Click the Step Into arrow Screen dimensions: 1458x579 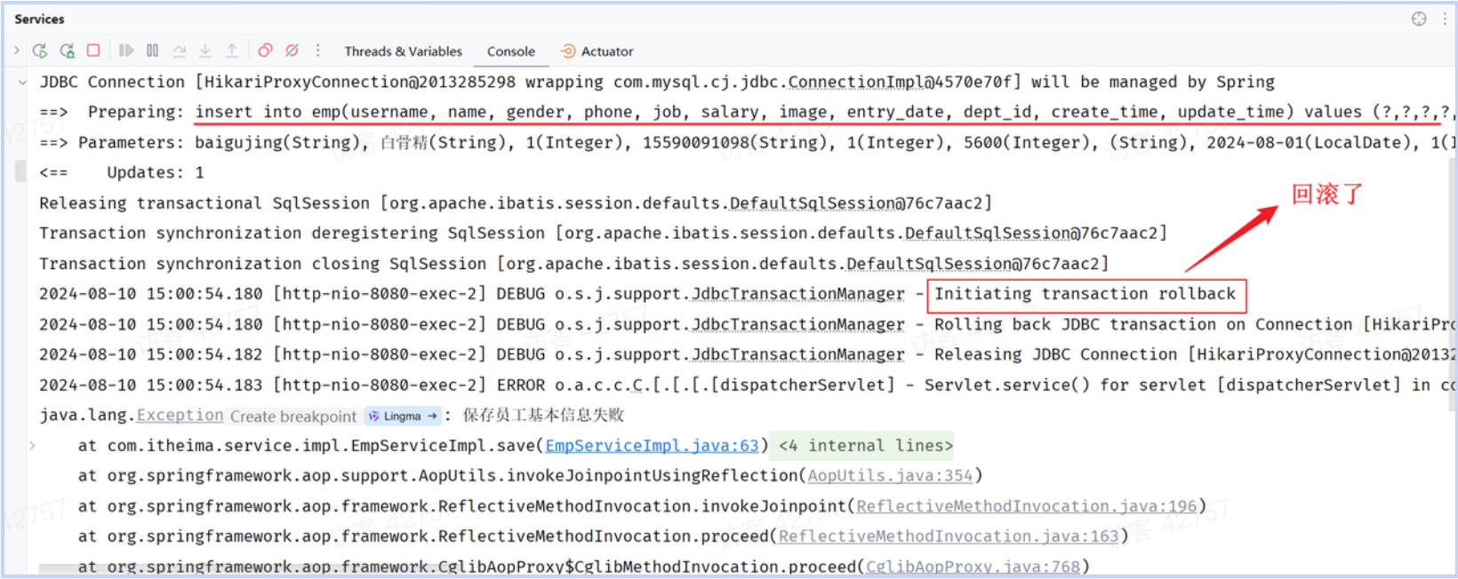pos(205,51)
